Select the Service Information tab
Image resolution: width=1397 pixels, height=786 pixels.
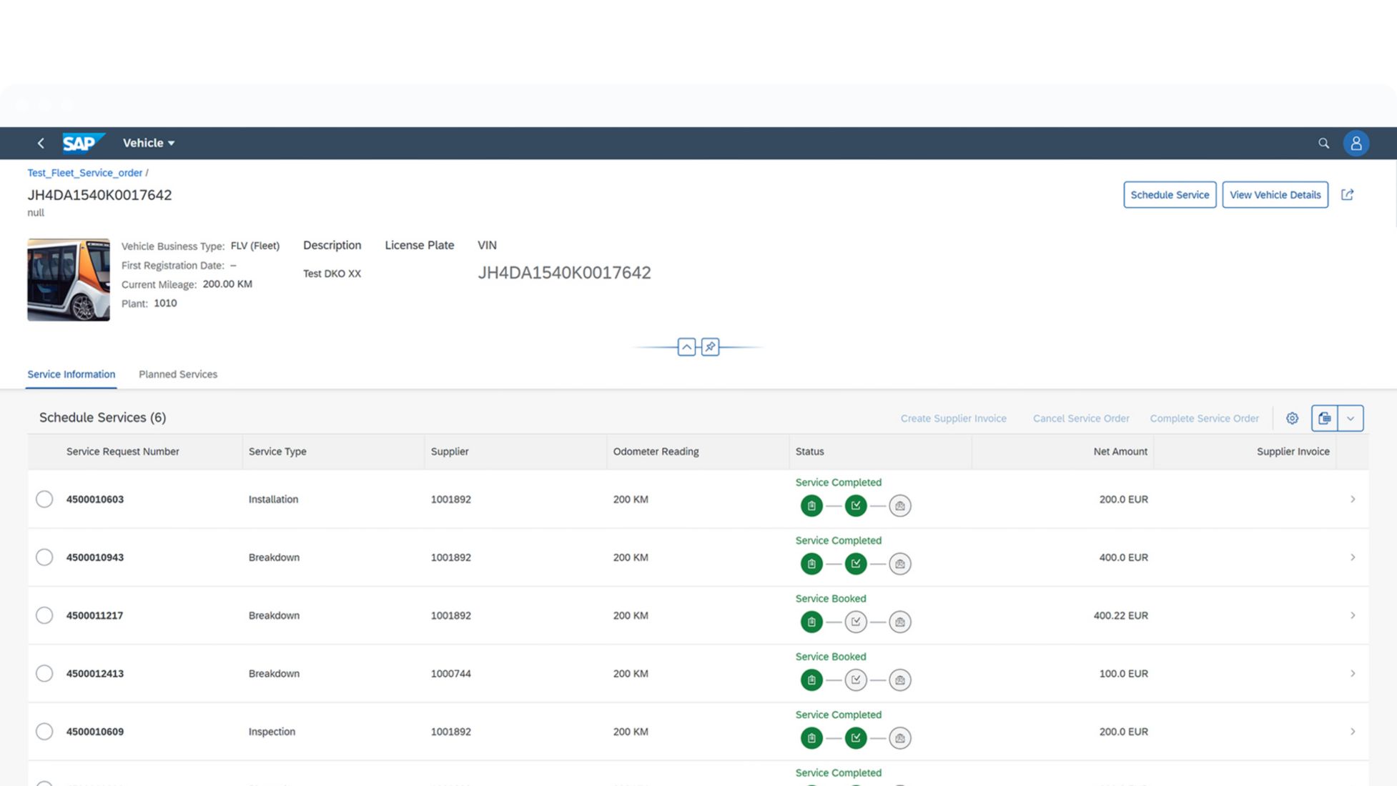(x=71, y=374)
